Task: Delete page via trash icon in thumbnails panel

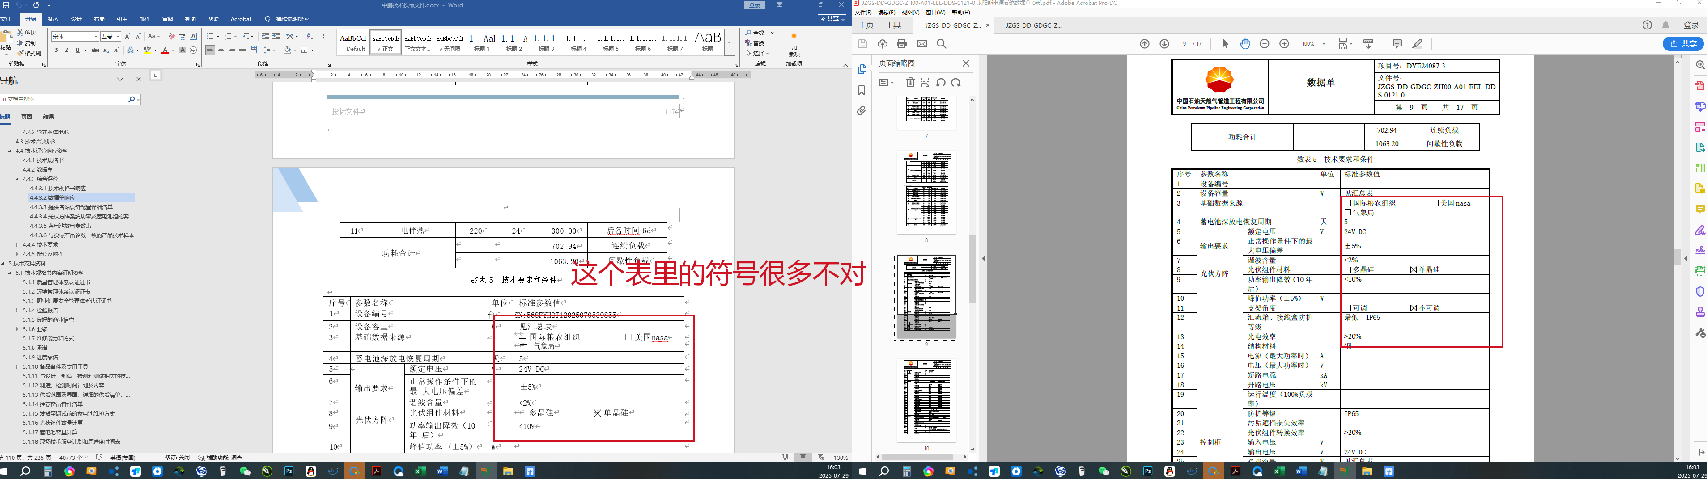Action: click(910, 83)
